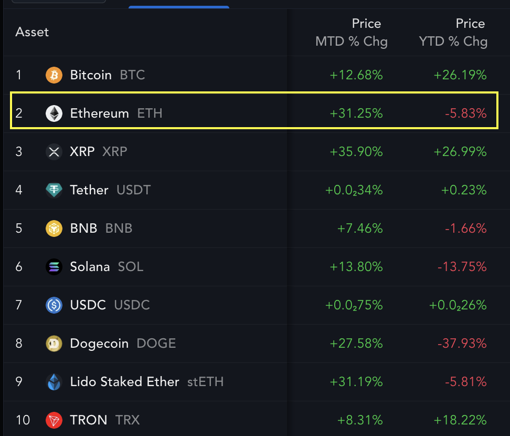Image resolution: width=510 pixels, height=436 pixels.
Task: Click the TRON red logo icon
Action: coord(53,420)
